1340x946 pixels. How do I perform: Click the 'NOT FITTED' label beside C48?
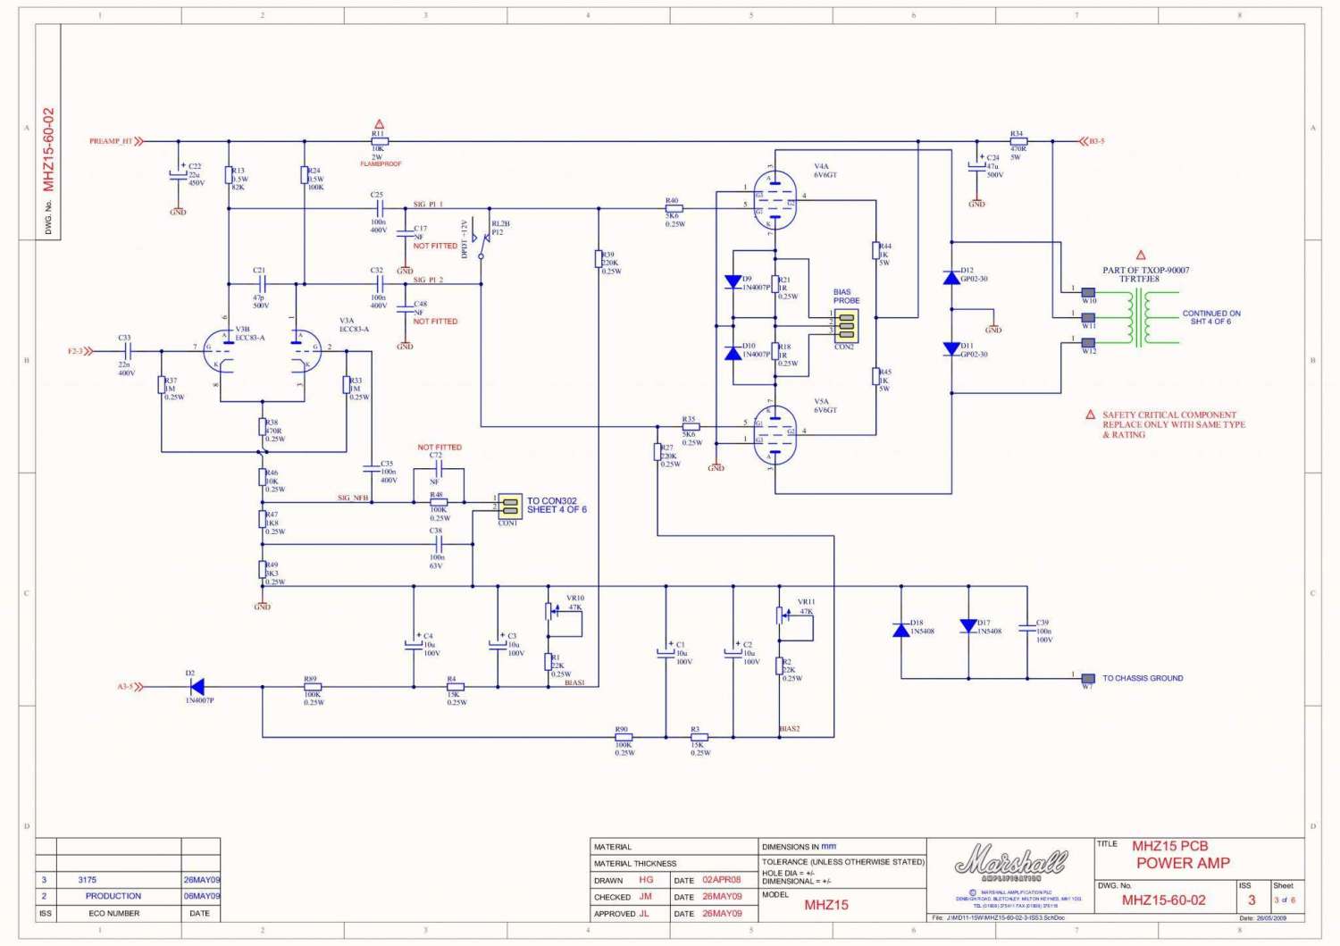(435, 322)
